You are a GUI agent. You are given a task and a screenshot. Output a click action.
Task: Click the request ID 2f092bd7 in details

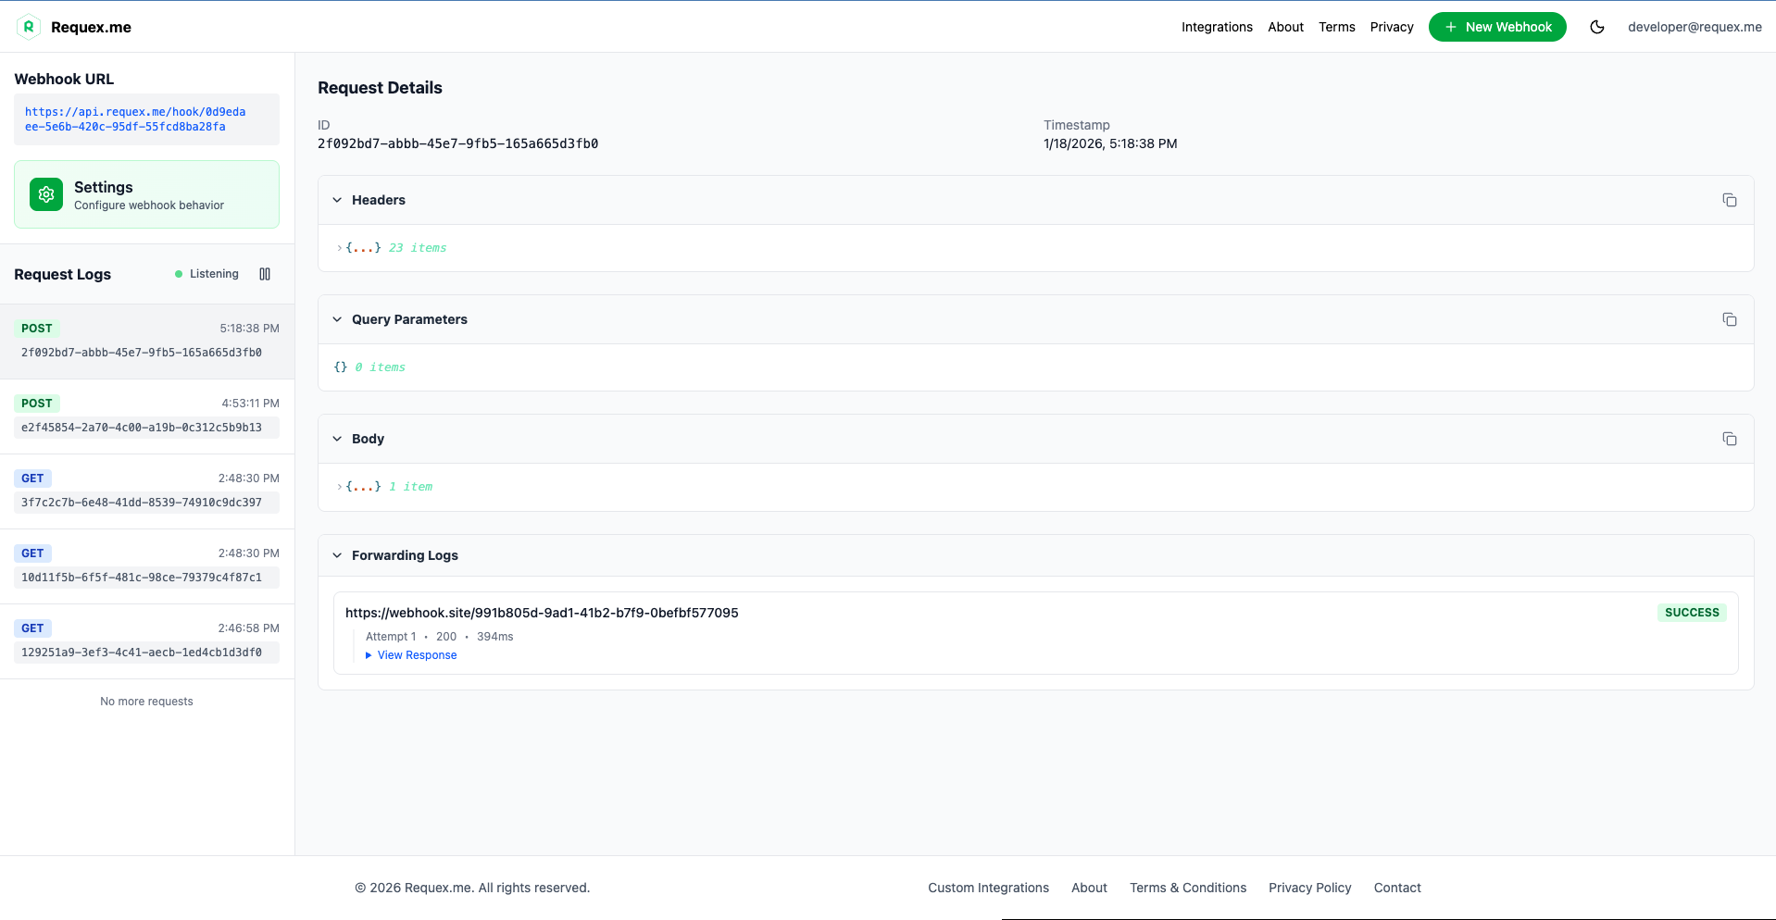tap(457, 143)
